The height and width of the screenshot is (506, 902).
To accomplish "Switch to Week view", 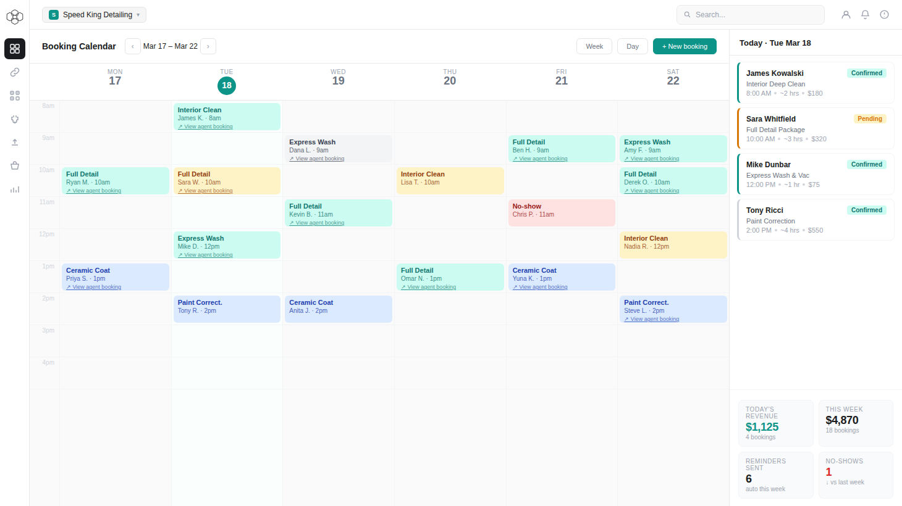I will (x=594, y=46).
